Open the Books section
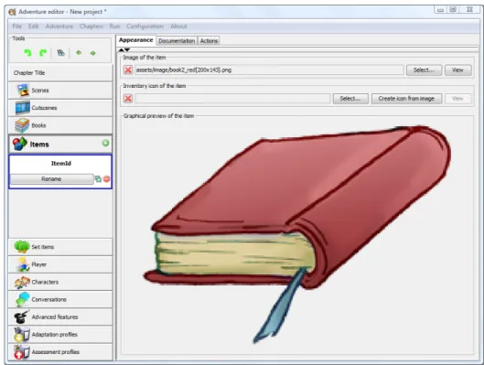 click(60, 125)
